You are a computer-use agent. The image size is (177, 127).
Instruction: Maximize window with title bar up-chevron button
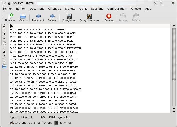[x=161, y=3]
